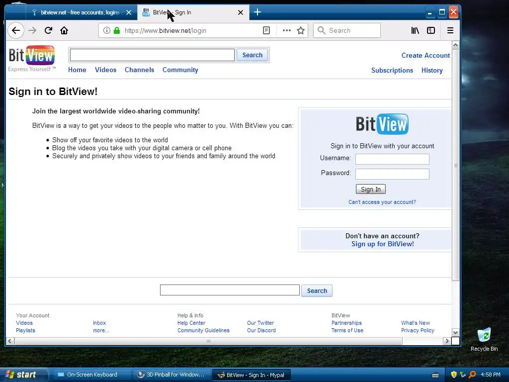The width and height of the screenshot is (509, 382).
Task: Reload the page with the refresh icon
Action: coord(48,30)
